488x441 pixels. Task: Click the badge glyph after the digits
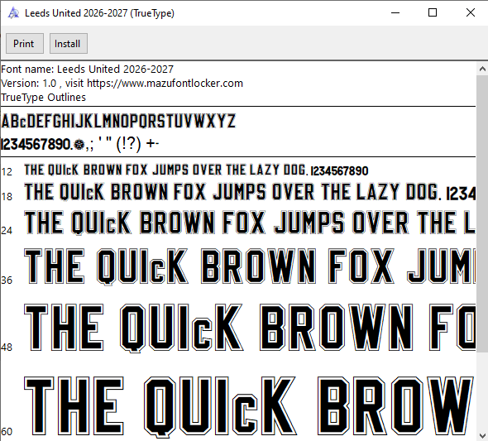click(x=79, y=145)
